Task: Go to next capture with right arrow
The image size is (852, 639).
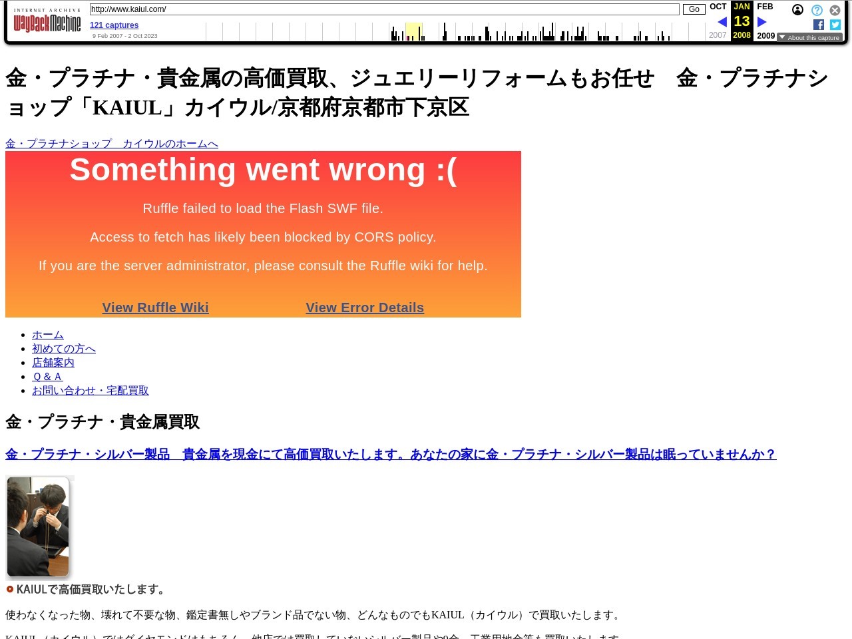Action: pyautogui.click(x=762, y=22)
